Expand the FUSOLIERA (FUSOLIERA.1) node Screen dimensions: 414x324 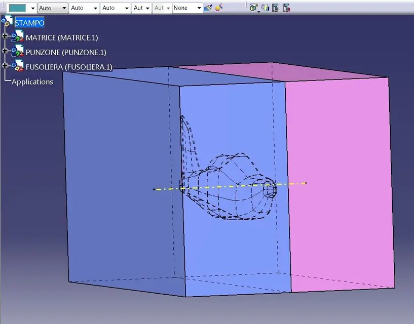click(5, 65)
